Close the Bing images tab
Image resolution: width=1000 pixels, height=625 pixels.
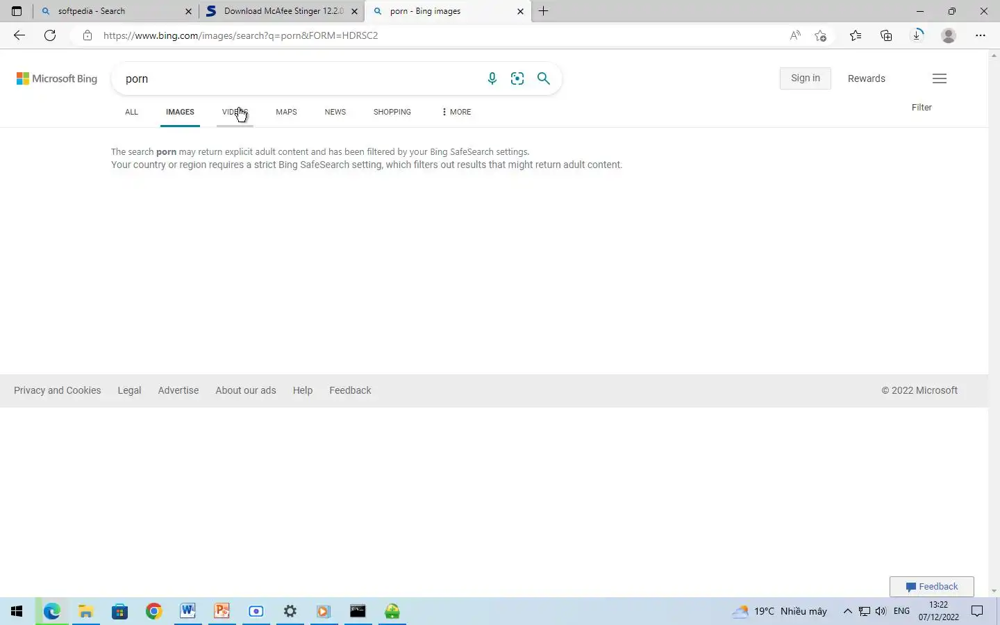pos(520,11)
